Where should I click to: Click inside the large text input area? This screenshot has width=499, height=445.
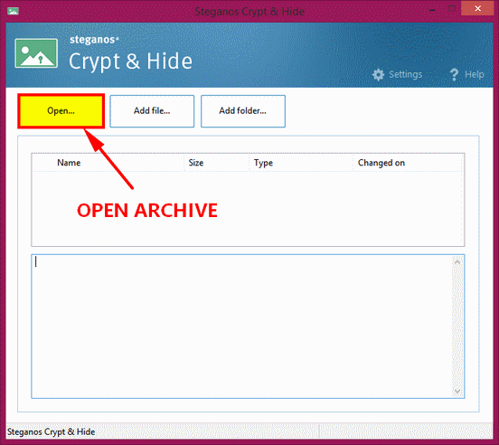pos(242,327)
